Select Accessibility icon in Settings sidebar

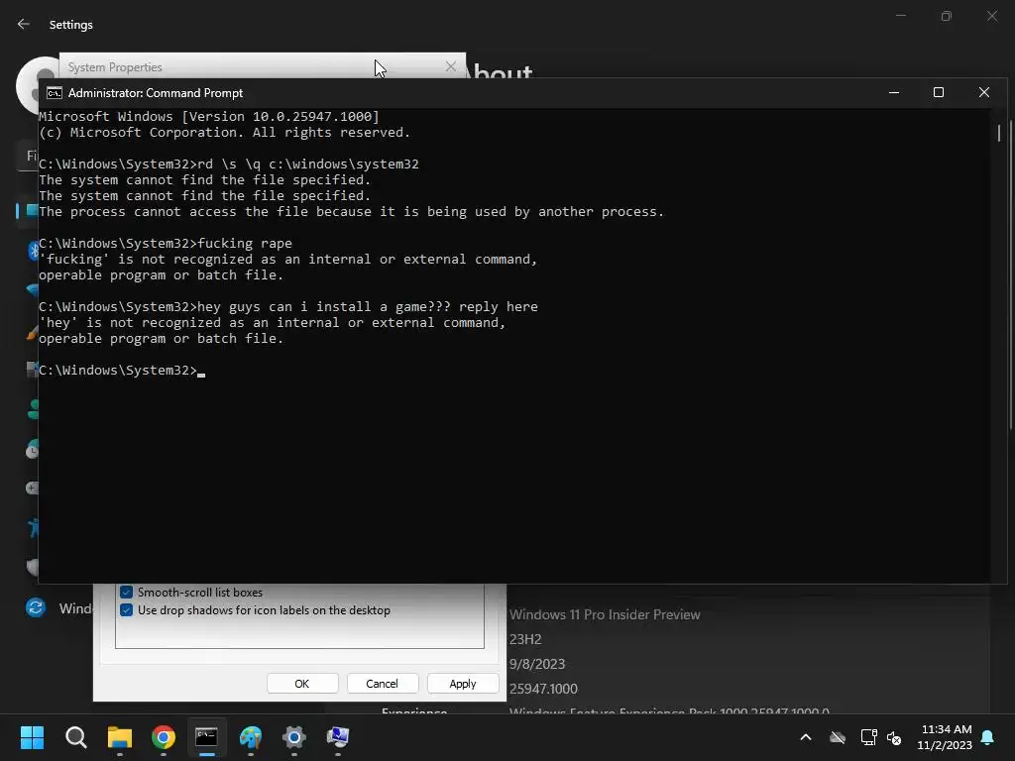pos(33,528)
